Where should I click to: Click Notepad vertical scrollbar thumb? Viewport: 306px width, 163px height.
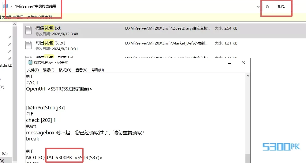248,158
